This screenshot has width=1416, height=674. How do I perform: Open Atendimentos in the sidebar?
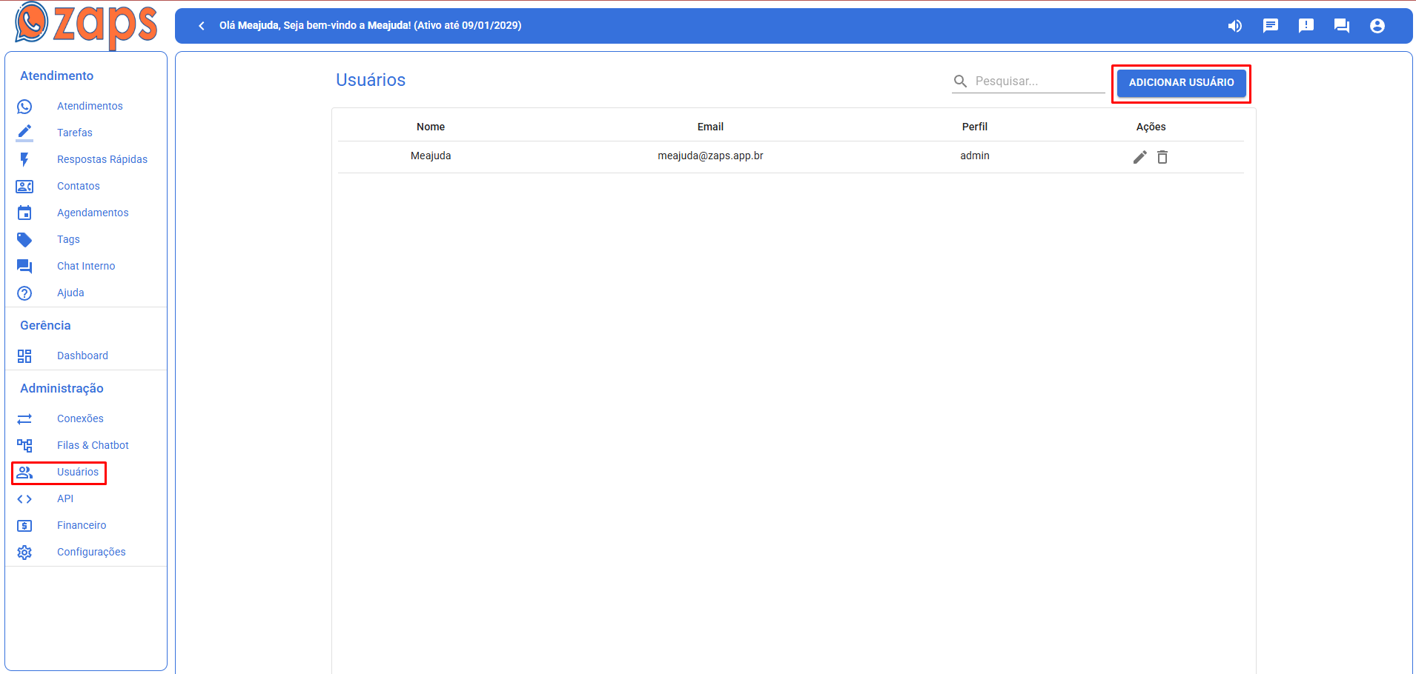click(90, 106)
